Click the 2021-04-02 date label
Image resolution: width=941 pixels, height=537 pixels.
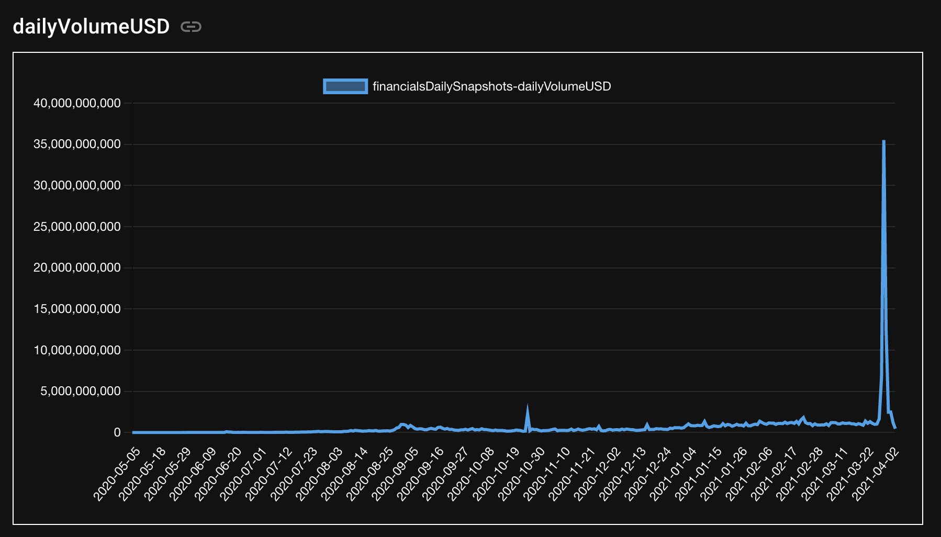point(875,474)
